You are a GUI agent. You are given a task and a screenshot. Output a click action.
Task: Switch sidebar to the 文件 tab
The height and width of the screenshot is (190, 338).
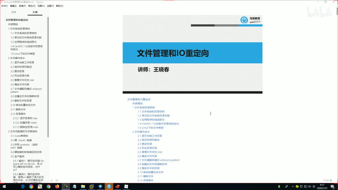14,12
